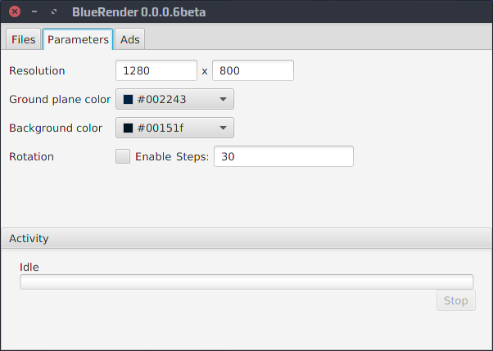Focus the Steps input field
The image size is (493, 351).
tap(283, 156)
